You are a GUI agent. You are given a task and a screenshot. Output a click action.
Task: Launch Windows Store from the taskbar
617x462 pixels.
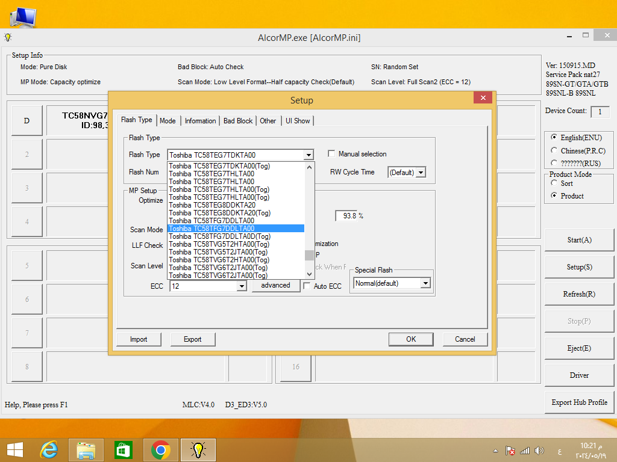[123, 450]
